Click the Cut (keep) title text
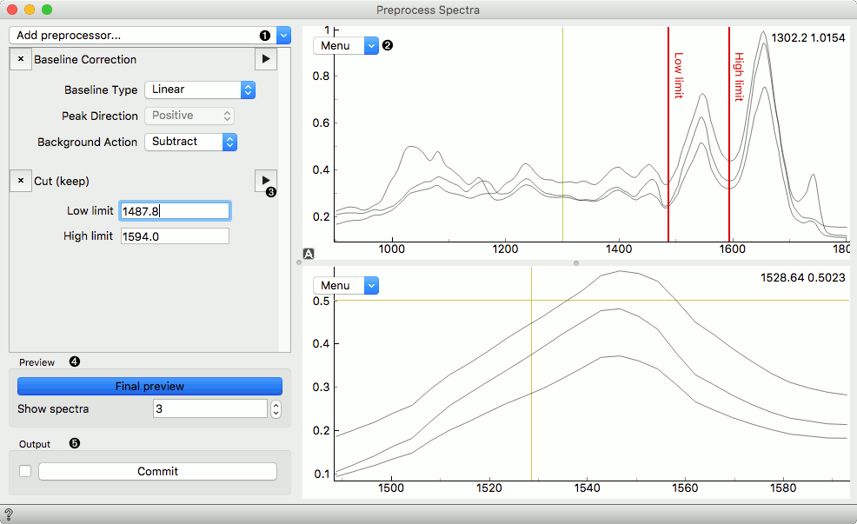This screenshot has height=524, width=857. (x=62, y=182)
